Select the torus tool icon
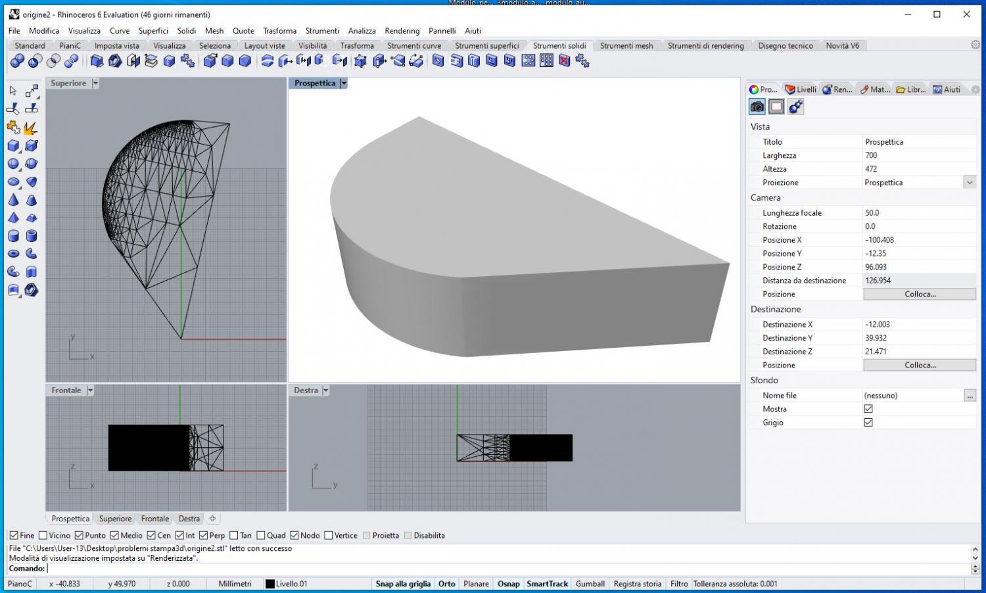This screenshot has width=986, height=593. [x=13, y=254]
